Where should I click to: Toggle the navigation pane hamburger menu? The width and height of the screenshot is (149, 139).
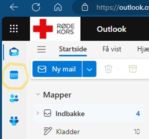click(41, 49)
